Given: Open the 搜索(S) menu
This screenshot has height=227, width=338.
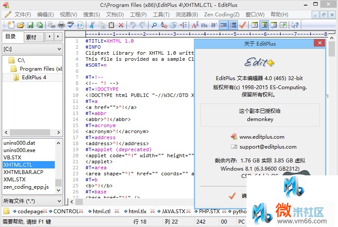Looking at the screenshot, I should (92, 14).
